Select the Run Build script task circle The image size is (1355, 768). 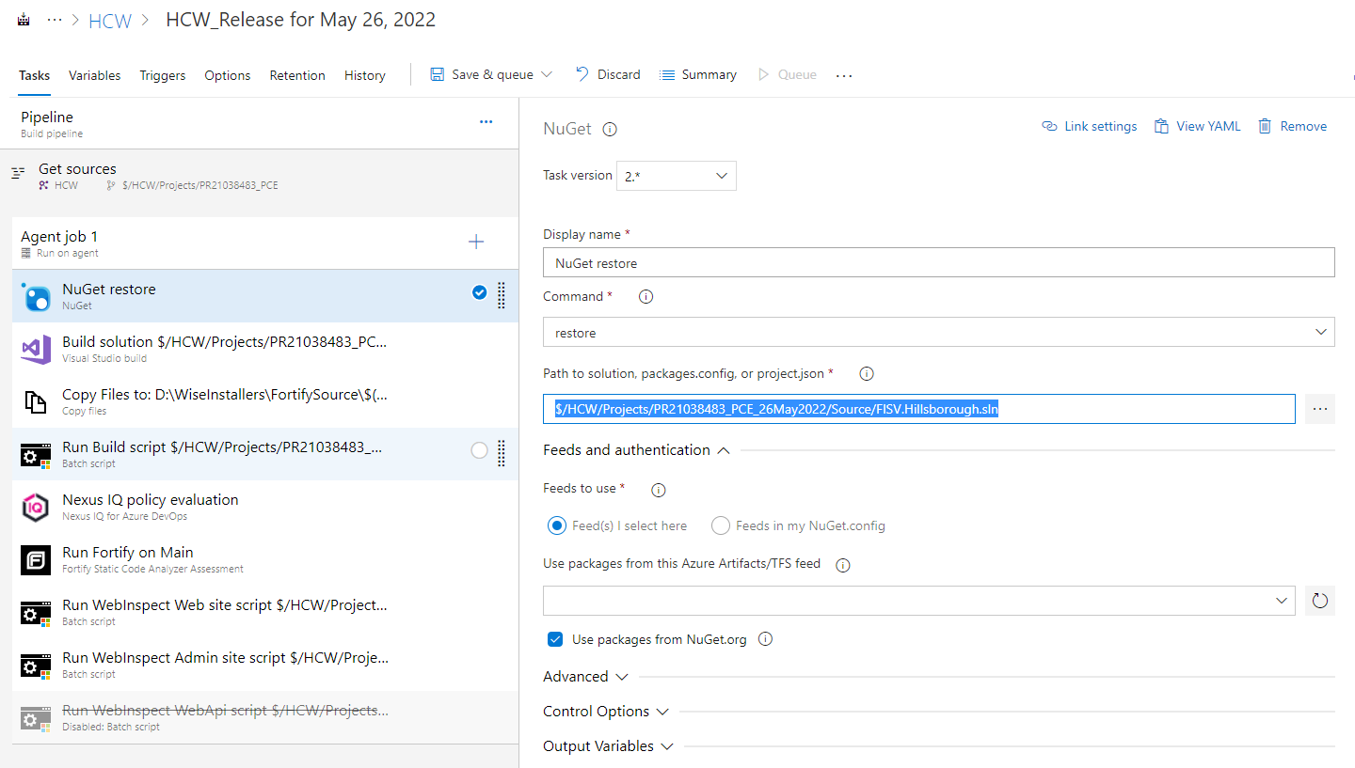pyautogui.click(x=479, y=451)
